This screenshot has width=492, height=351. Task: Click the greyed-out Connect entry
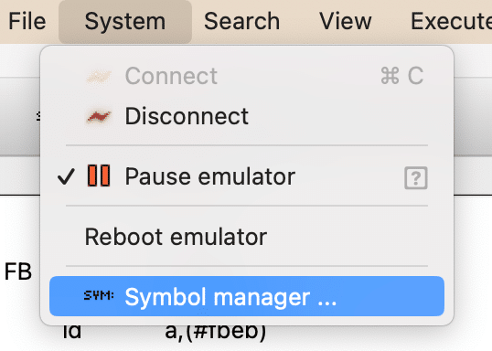247,76
